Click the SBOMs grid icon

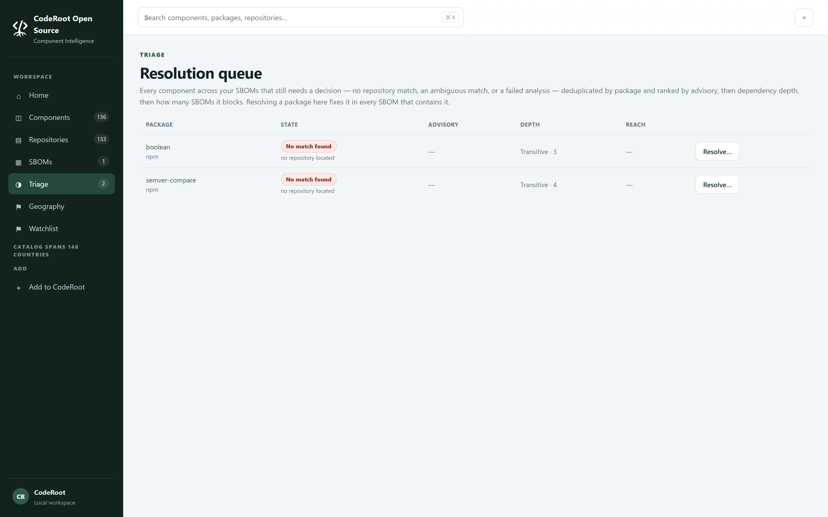coord(18,163)
